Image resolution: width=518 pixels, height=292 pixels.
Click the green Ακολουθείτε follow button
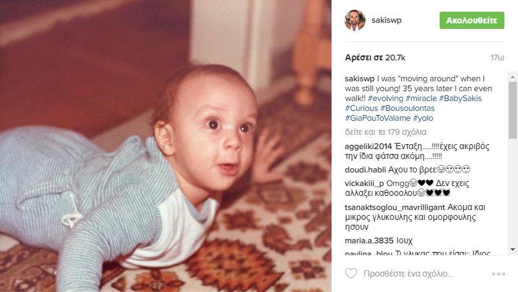point(472,20)
